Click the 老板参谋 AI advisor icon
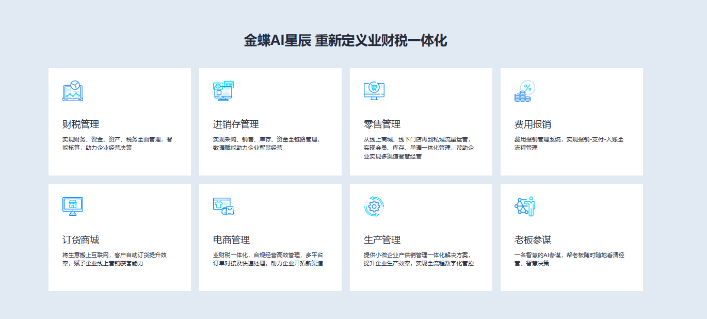Image resolution: width=707 pixels, height=319 pixels. [x=525, y=206]
